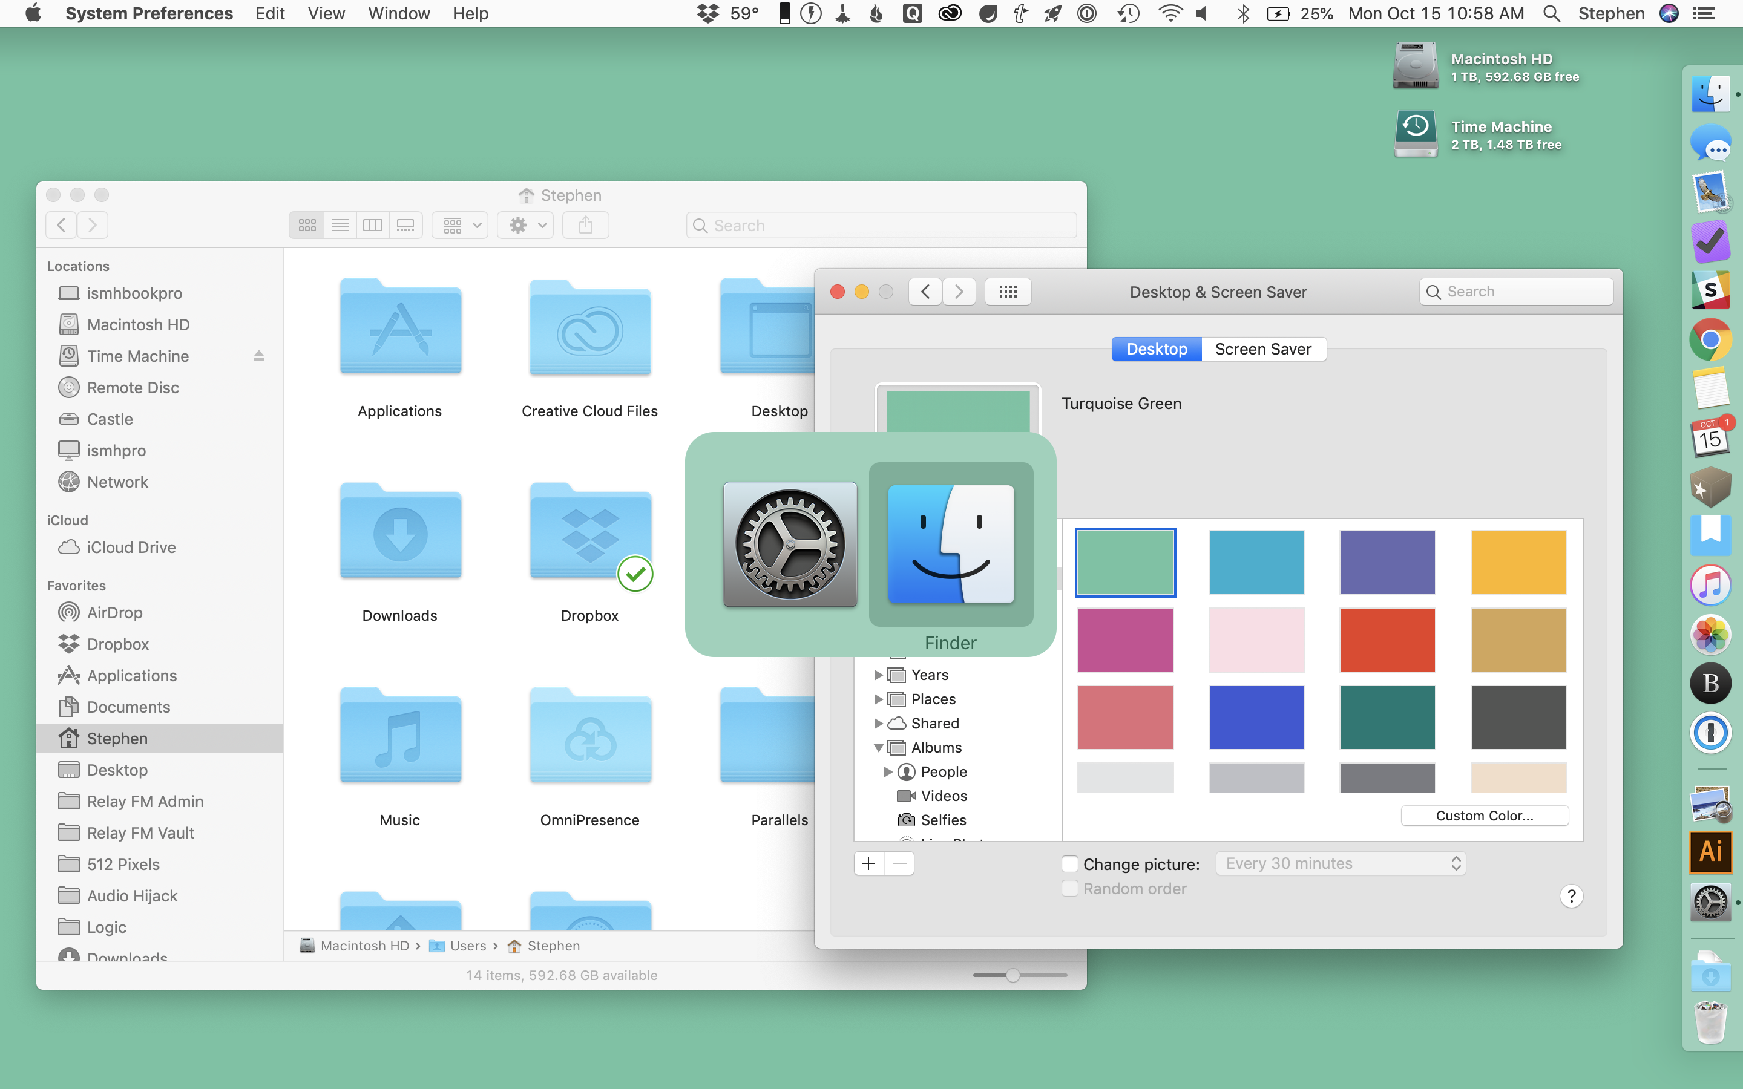Open Time Machine drive on desktop

tap(1416, 134)
